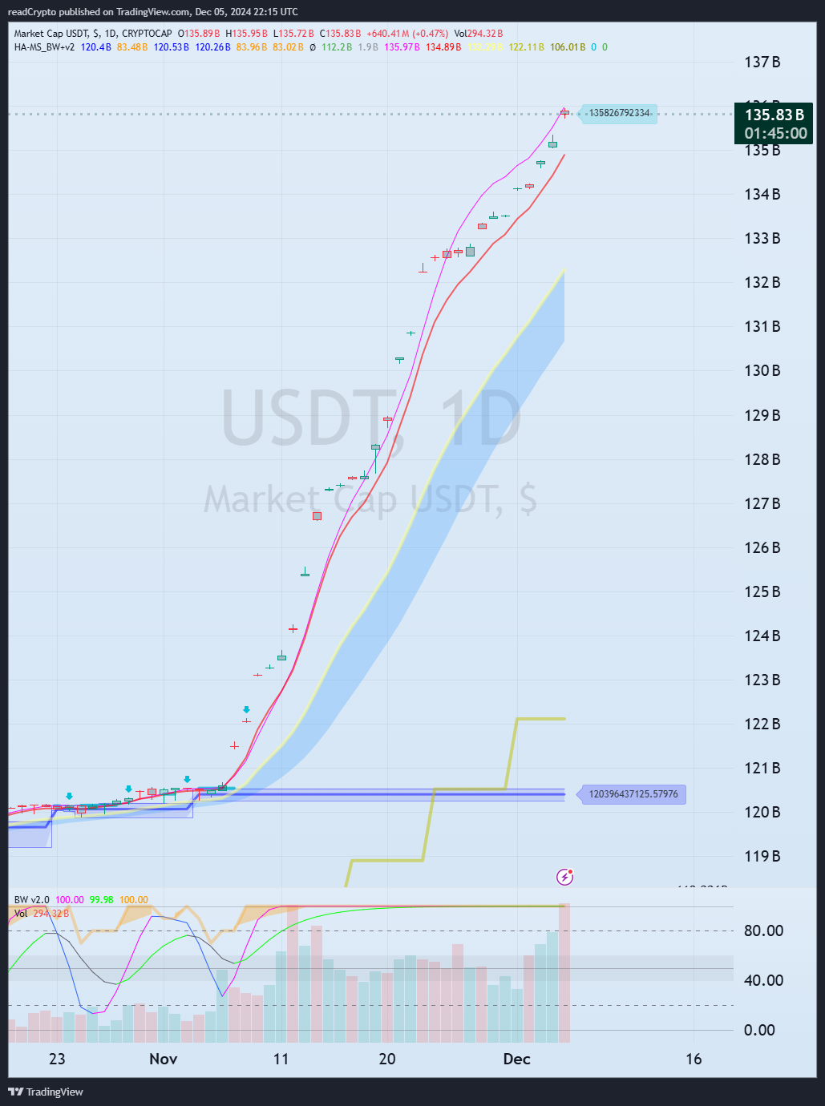Click the 120.26B indicator value
The height and width of the screenshot is (1106, 825).
click(x=212, y=47)
